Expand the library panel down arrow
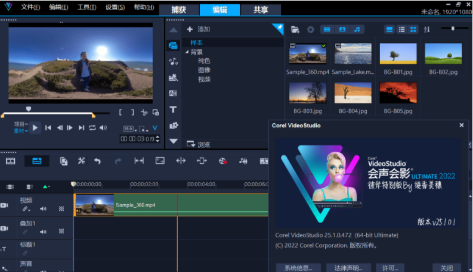The height and width of the screenshot is (272, 473). click(174, 141)
